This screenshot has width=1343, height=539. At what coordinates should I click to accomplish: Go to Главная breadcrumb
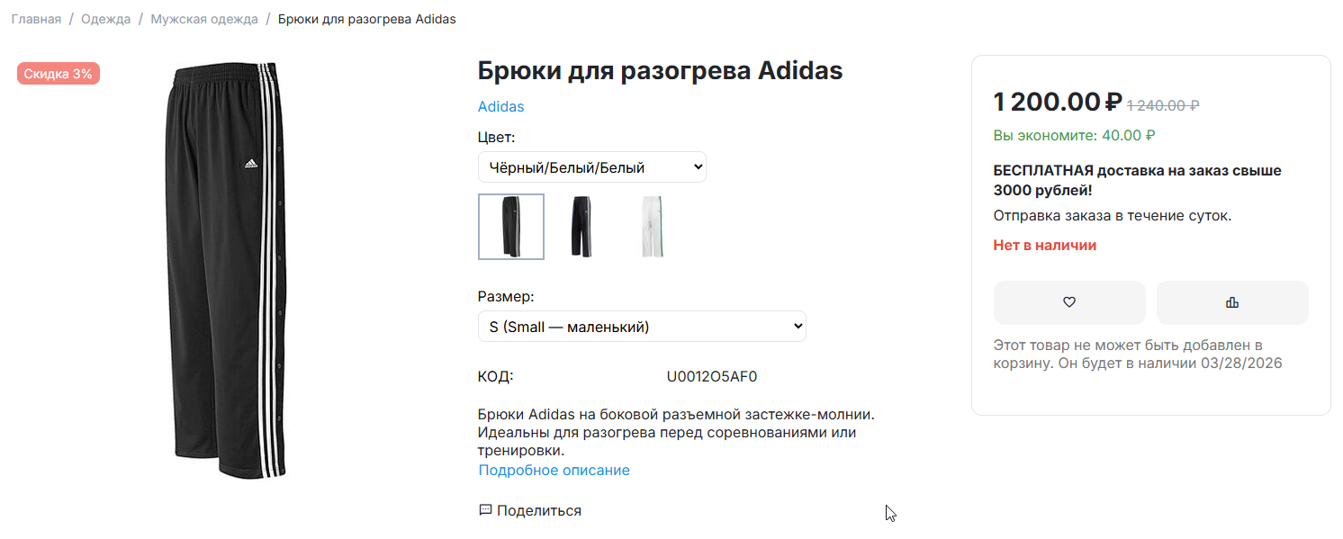pos(36,19)
